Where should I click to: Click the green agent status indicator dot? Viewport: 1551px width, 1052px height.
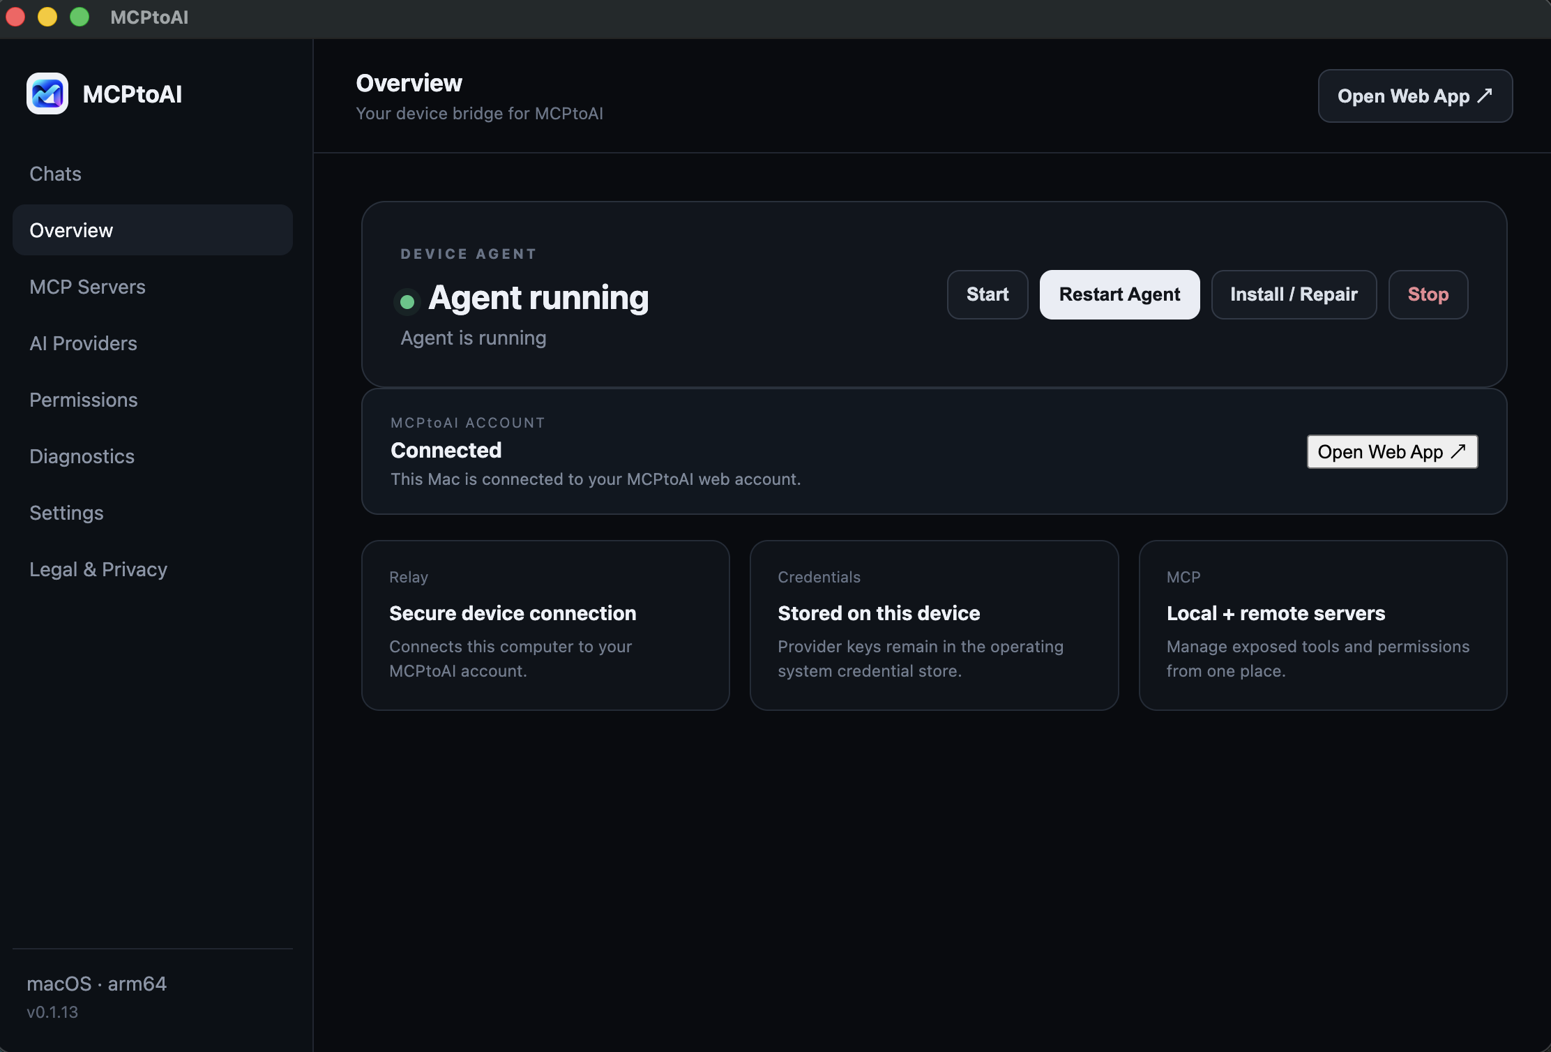pyautogui.click(x=407, y=301)
